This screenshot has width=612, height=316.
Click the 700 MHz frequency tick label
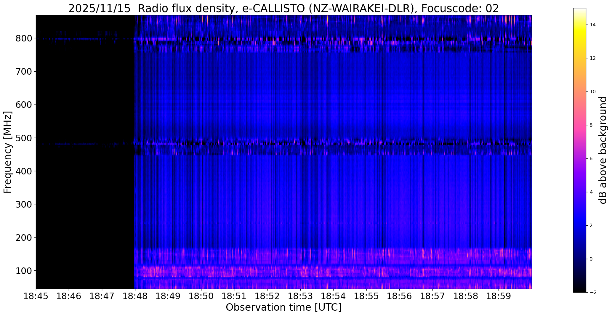point(23,72)
